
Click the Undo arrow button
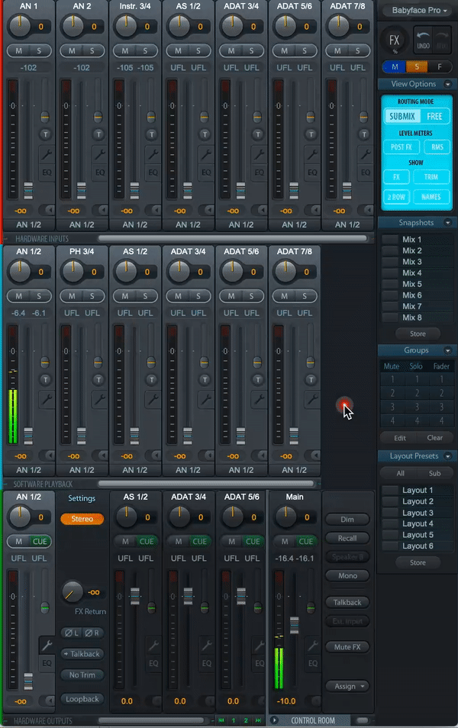(x=422, y=40)
